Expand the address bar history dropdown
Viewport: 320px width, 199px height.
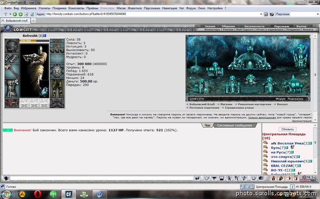(x=261, y=14)
